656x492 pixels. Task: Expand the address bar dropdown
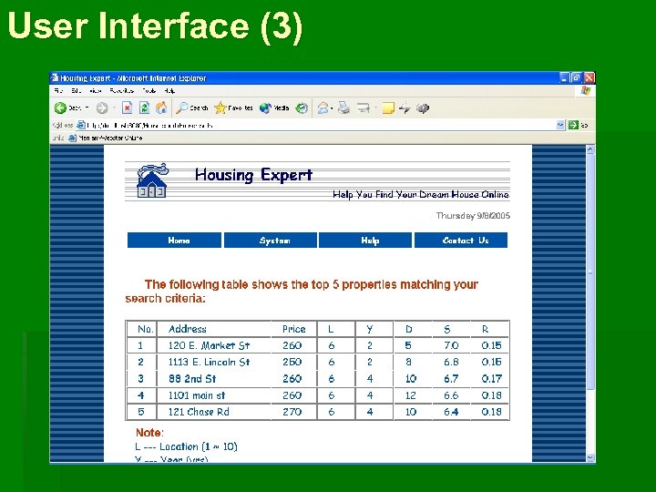tap(560, 125)
